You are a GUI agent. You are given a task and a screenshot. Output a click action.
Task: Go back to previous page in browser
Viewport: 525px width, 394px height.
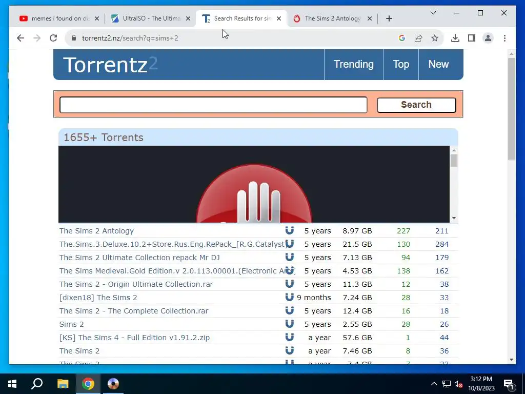(21, 38)
